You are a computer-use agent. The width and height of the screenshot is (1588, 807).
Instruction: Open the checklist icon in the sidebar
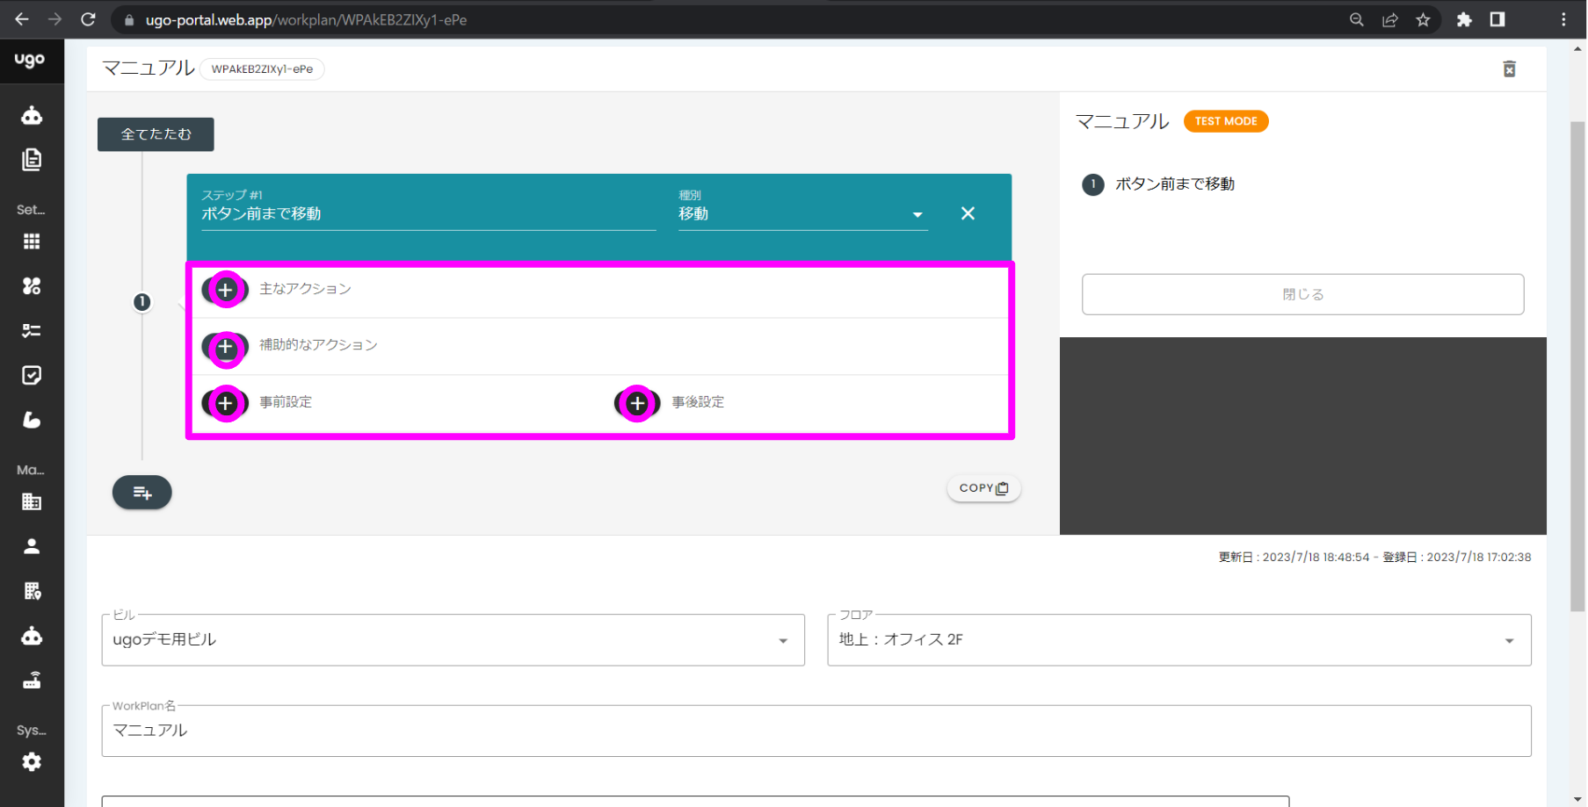click(x=32, y=330)
